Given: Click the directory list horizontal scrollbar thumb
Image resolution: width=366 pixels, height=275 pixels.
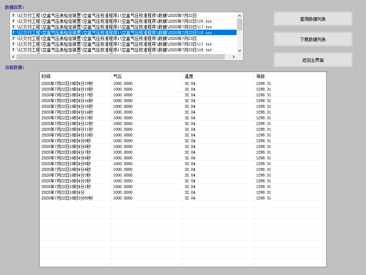Looking at the screenshot, I should tap(120, 57).
